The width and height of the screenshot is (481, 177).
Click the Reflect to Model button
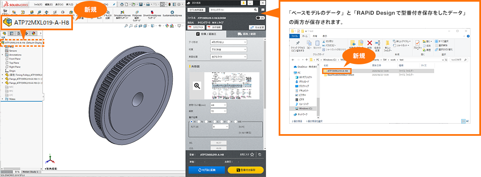pos(207,170)
